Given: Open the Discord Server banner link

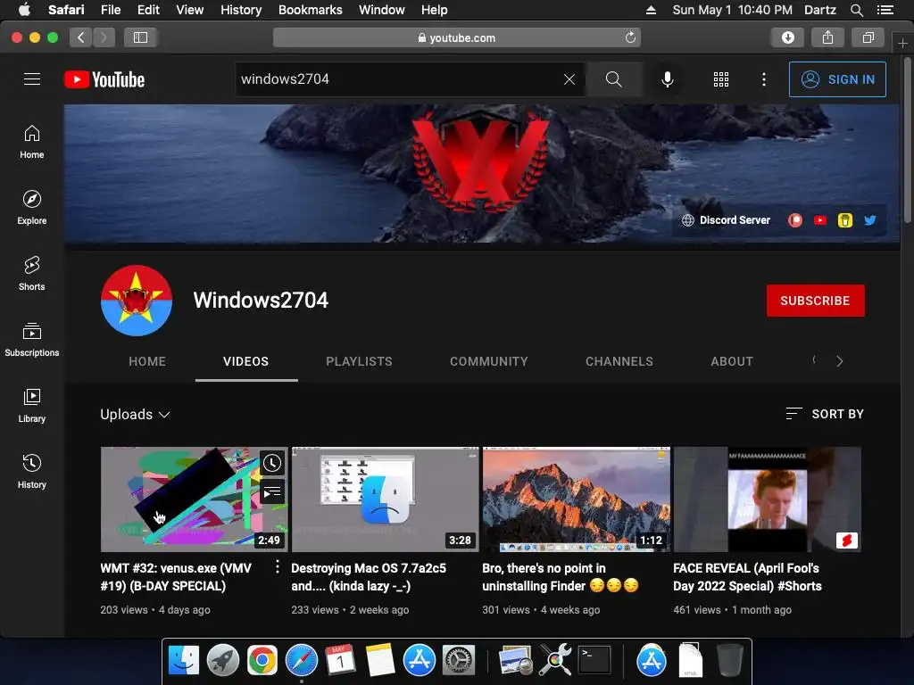Looking at the screenshot, I should (727, 220).
